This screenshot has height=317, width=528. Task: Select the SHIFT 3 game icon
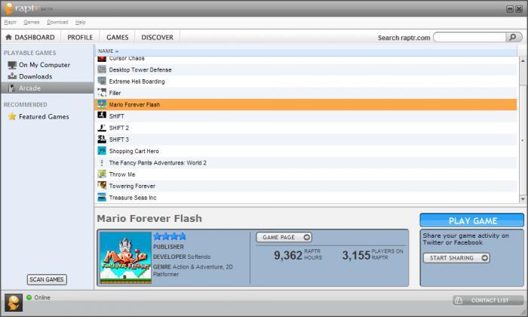pyautogui.click(x=102, y=139)
